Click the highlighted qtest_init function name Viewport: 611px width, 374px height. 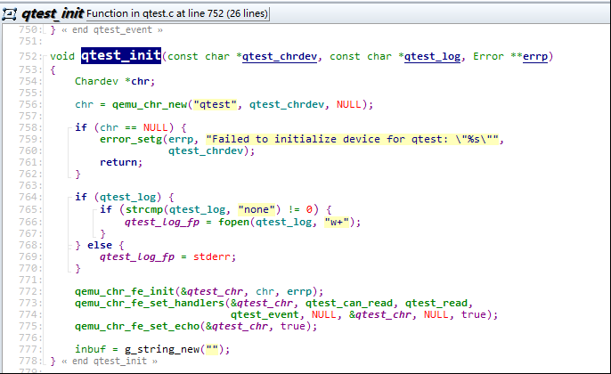[120, 56]
